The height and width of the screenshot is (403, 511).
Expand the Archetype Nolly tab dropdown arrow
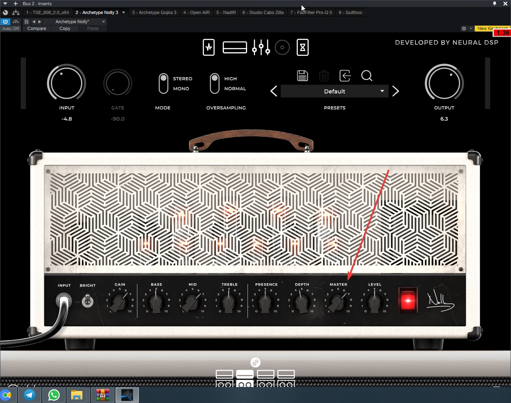pos(124,12)
